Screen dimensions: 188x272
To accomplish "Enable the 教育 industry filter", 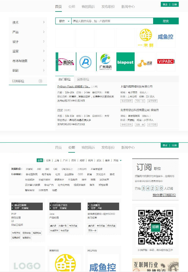I will click(x=89, y=174).
